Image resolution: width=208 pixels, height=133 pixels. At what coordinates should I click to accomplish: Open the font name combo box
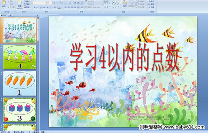pos(40,3)
